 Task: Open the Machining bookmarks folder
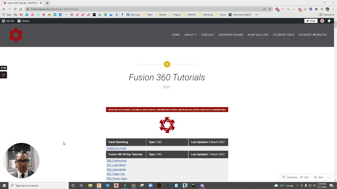tap(206, 15)
